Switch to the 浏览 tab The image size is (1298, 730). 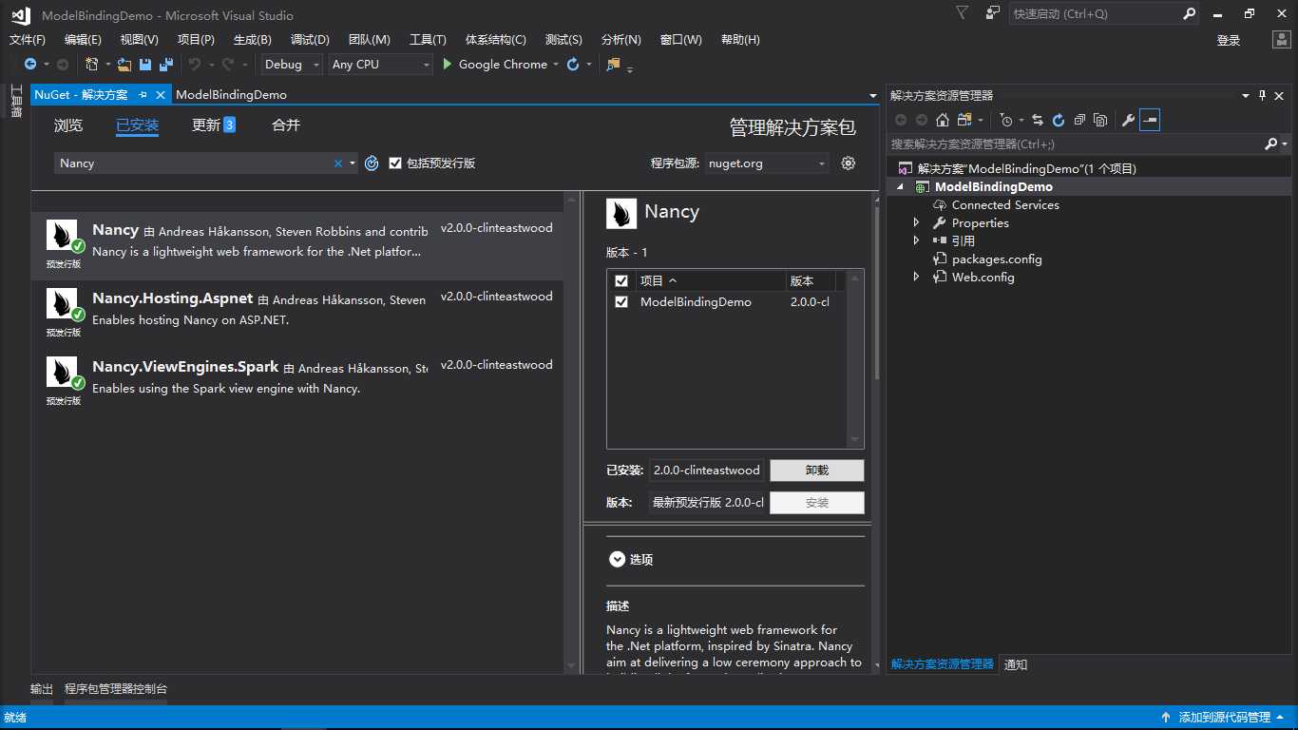[x=68, y=125]
